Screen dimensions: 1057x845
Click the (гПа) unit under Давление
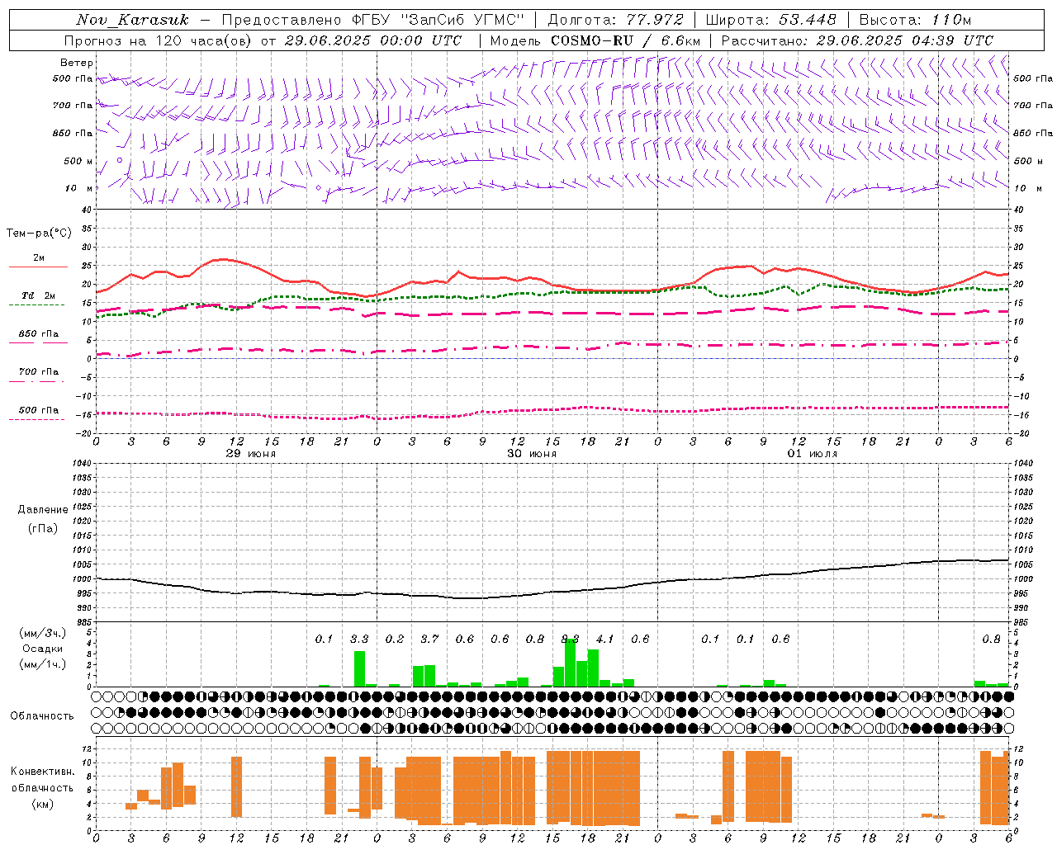pyautogui.click(x=43, y=528)
